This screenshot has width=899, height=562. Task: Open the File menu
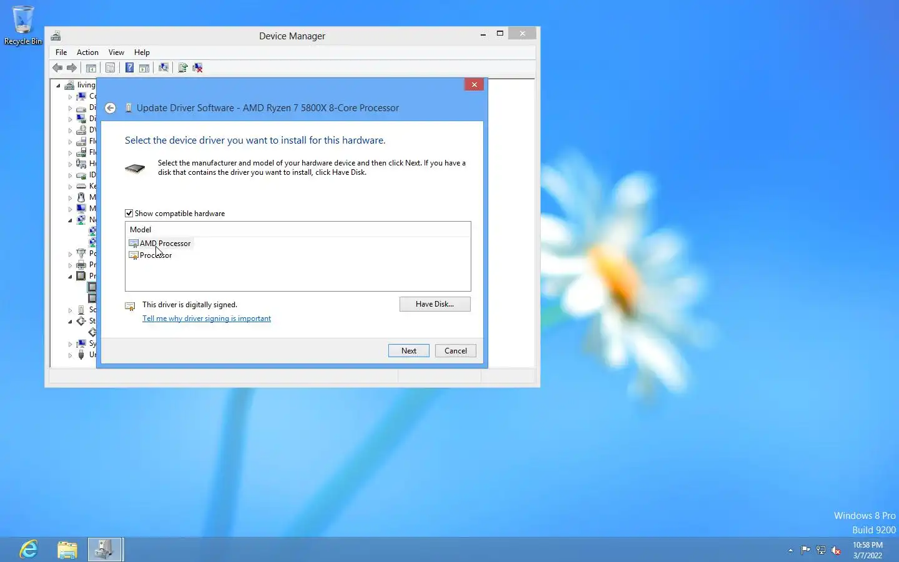tap(61, 52)
